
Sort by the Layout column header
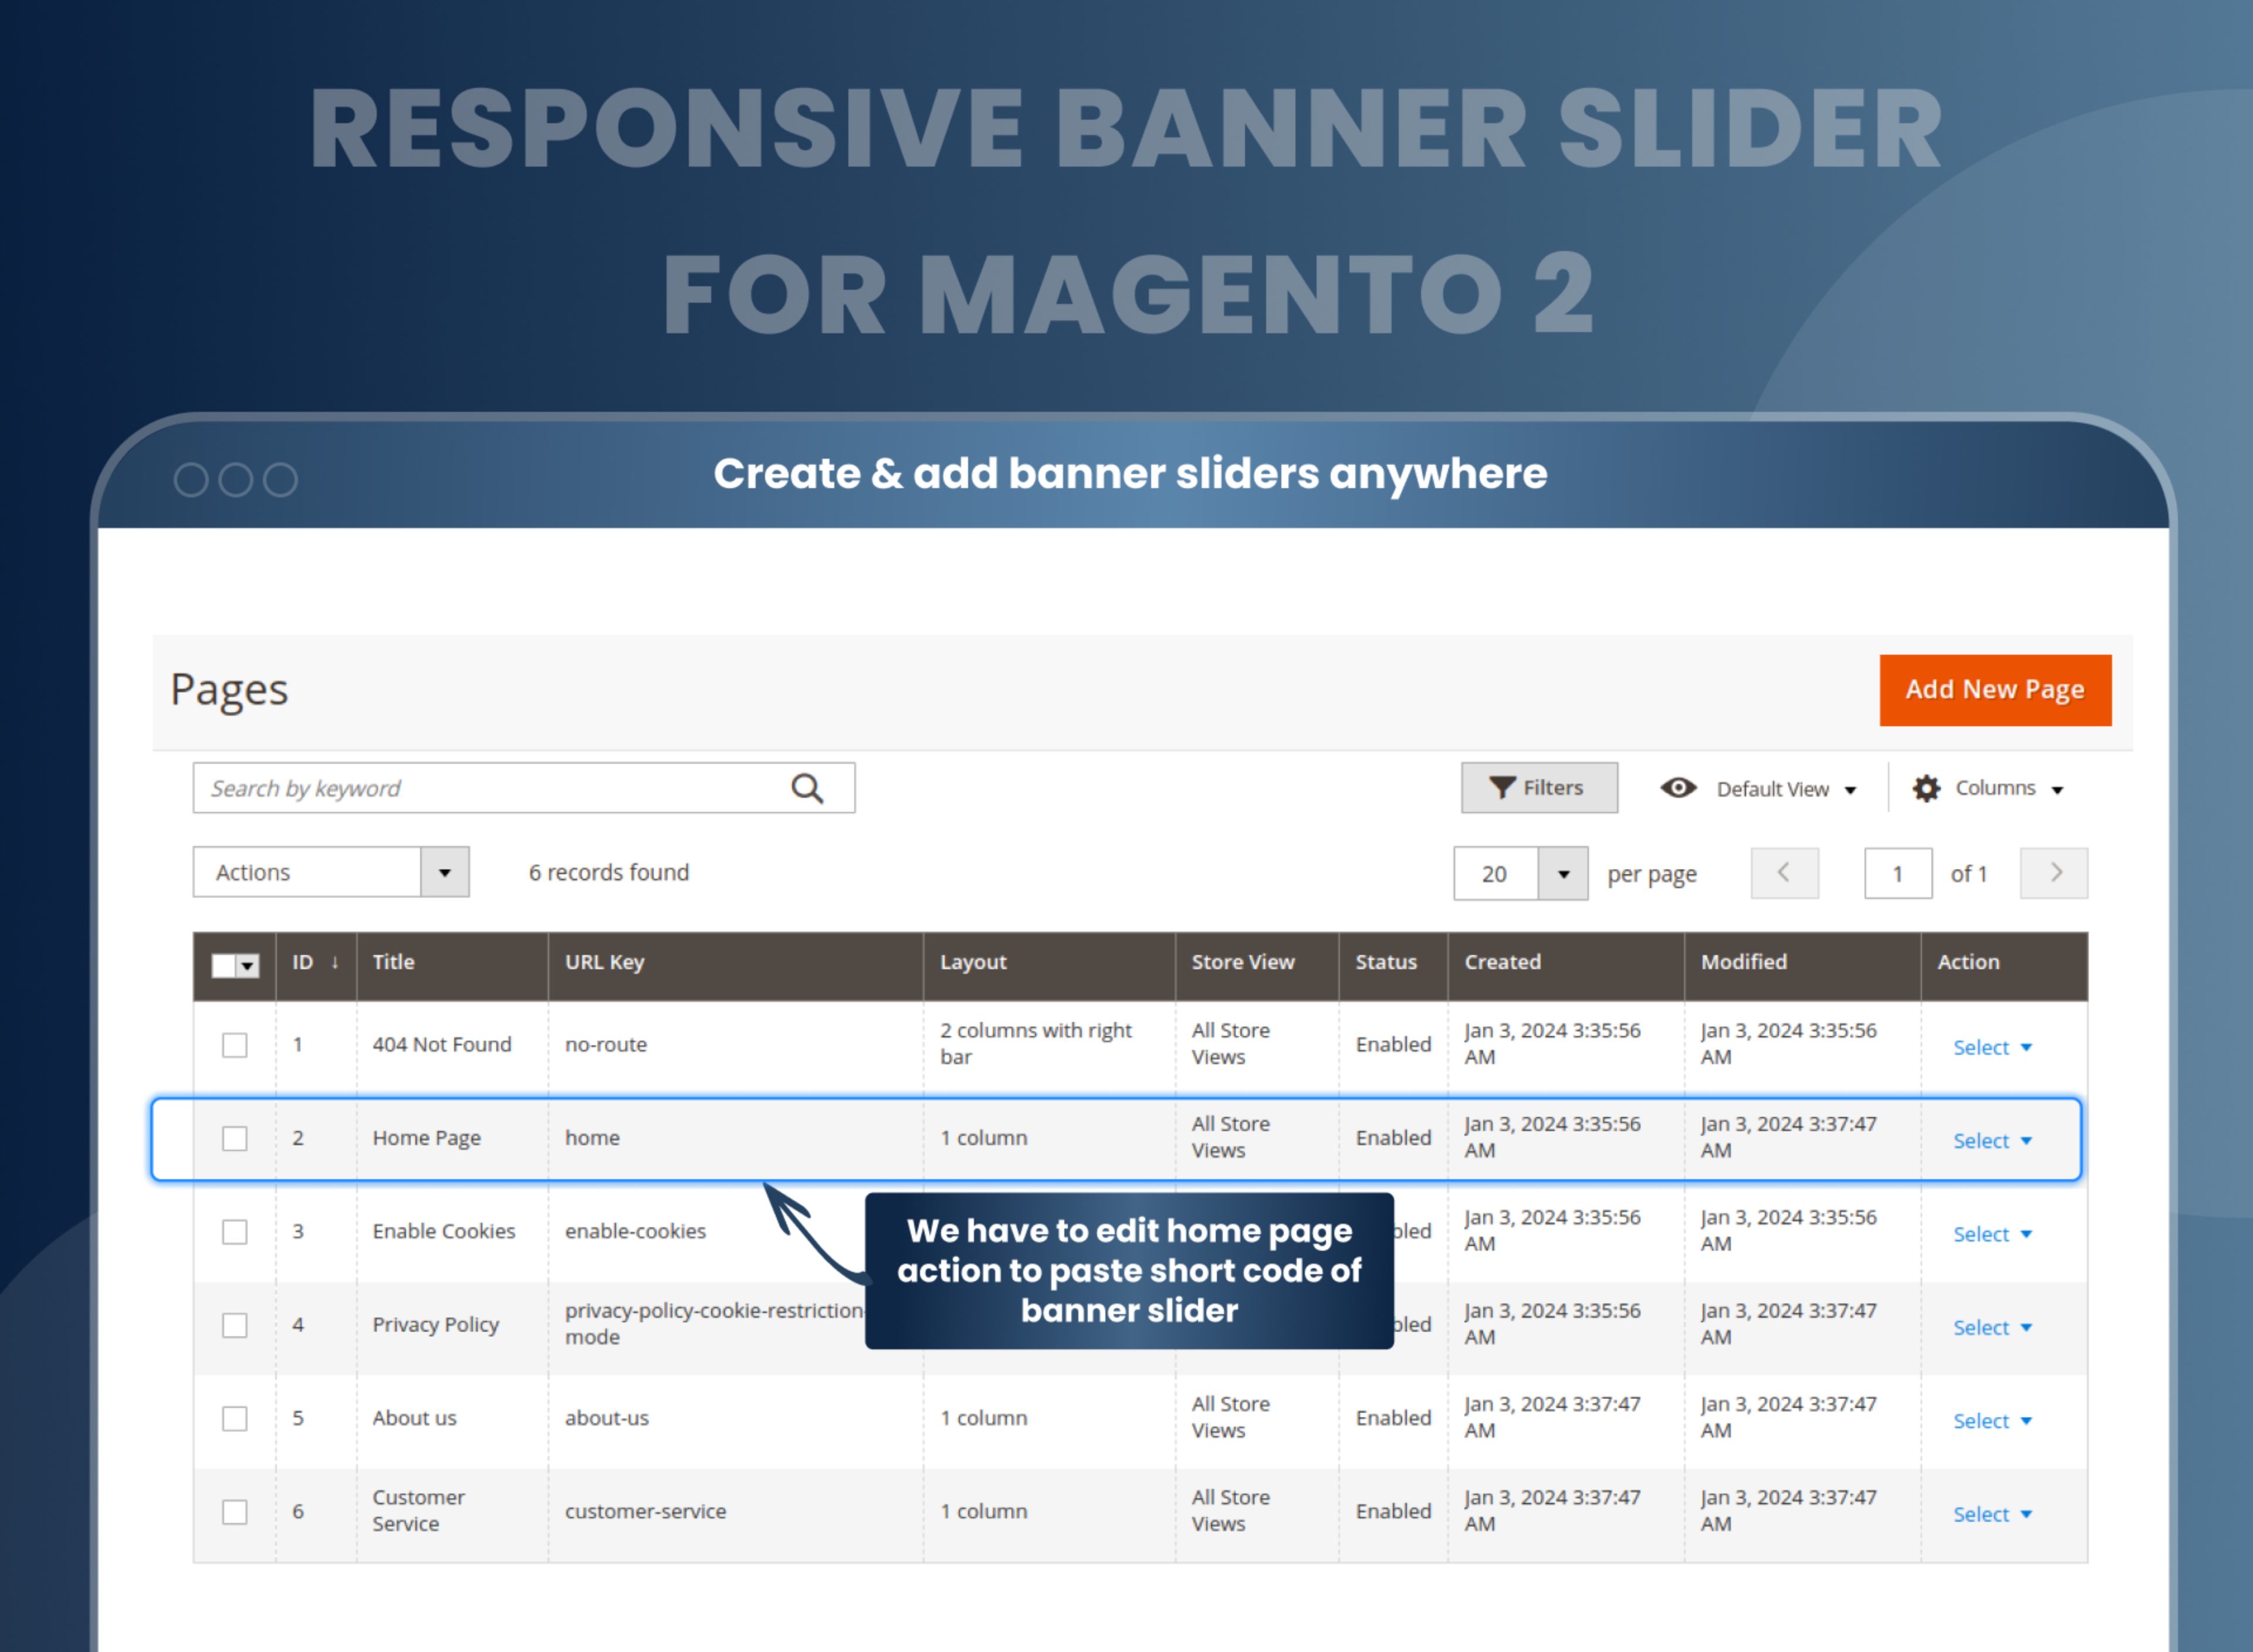1049,966
